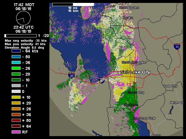Click the Salt Lake City label

(135, 72)
